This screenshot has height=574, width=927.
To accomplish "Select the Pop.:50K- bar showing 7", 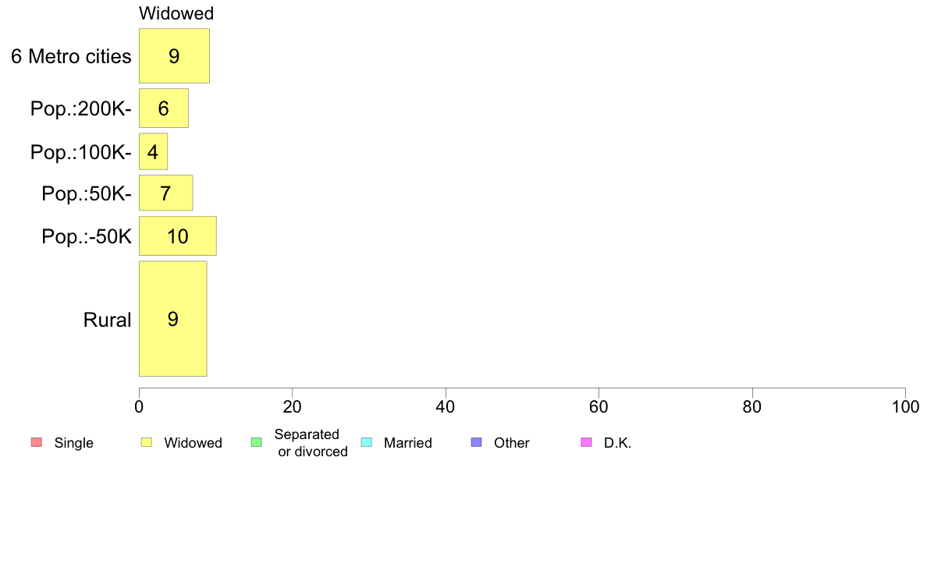I will pyautogui.click(x=166, y=193).
